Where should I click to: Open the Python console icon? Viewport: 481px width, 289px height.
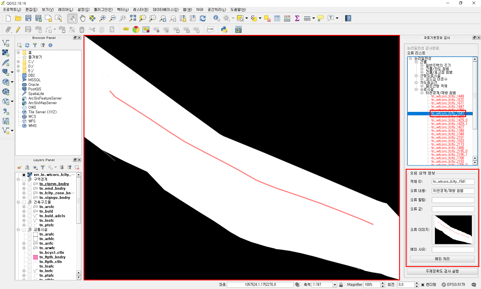(x=224, y=29)
